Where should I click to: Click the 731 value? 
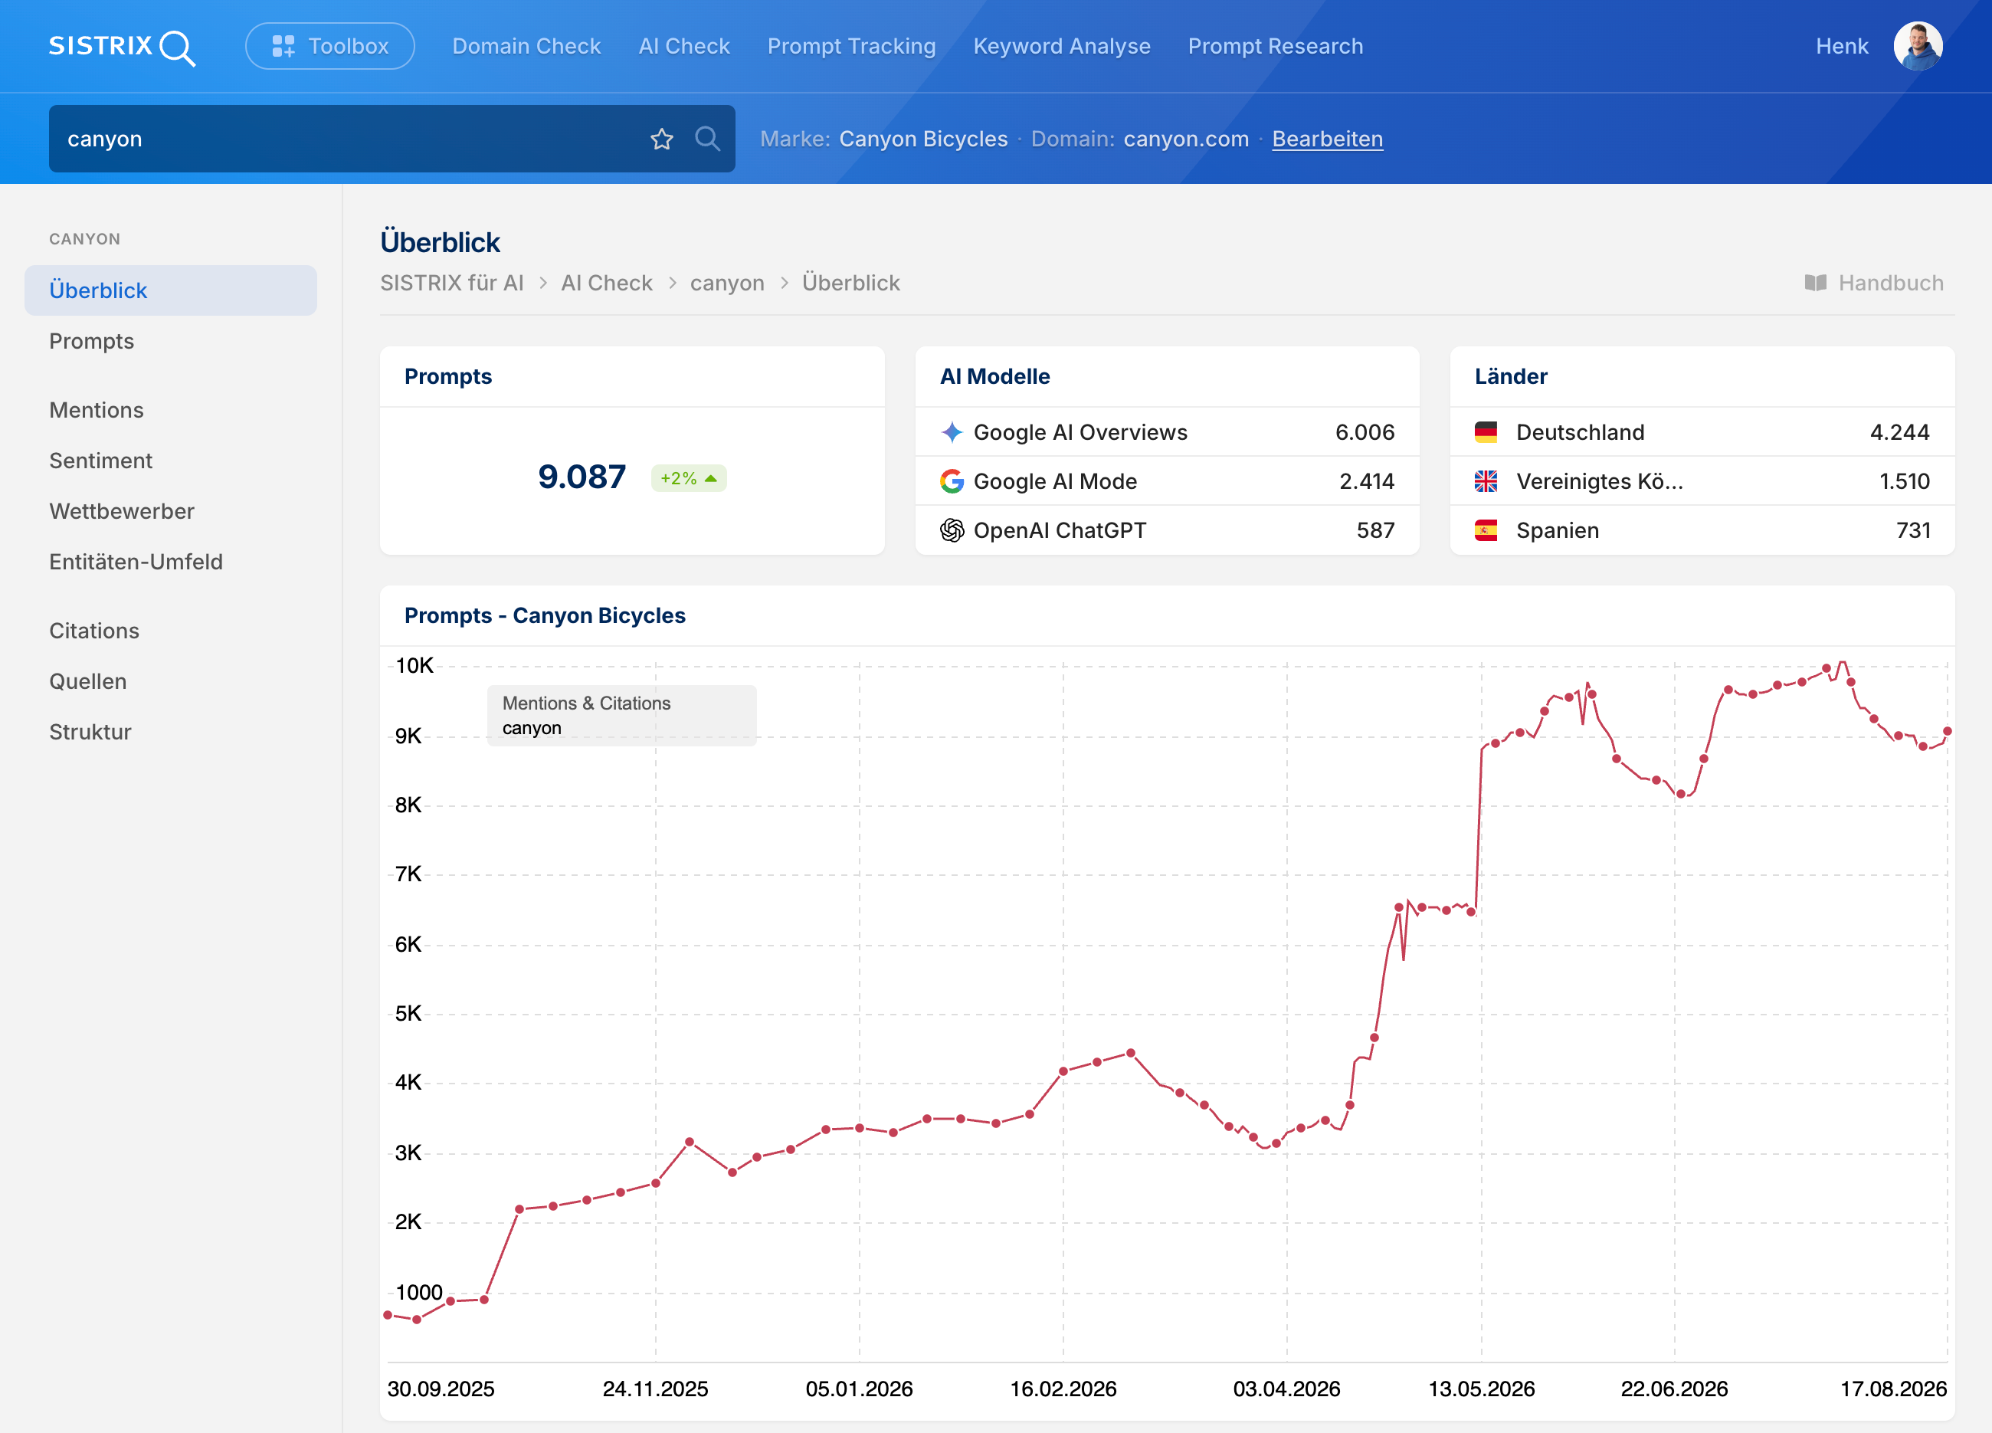point(1913,531)
